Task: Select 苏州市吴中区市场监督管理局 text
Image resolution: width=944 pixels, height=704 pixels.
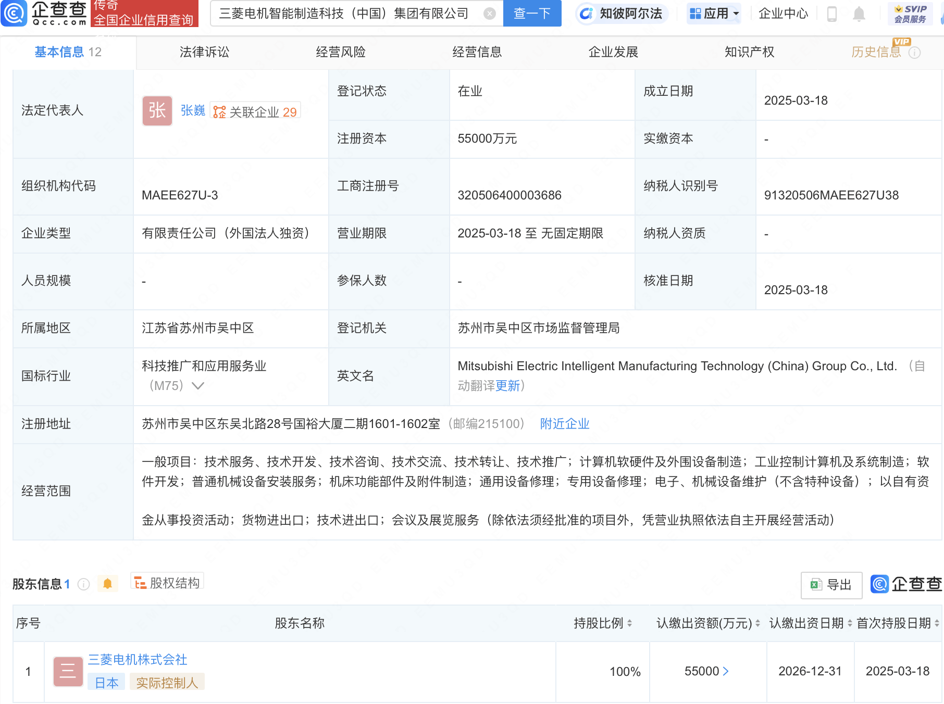Action: tap(539, 328)
